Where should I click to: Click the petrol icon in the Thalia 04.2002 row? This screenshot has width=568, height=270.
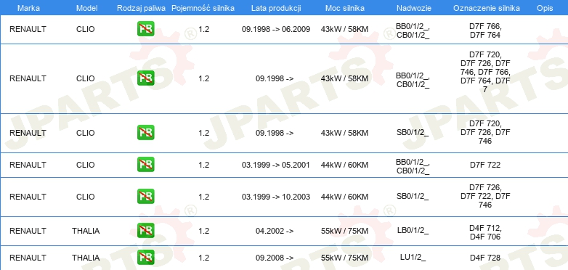click(x=145, y=231)
